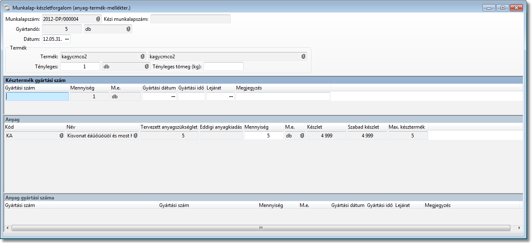Screen dimensions: 532x244
Task: Click the Tényleges quantity field
Action: click(80, 66)
